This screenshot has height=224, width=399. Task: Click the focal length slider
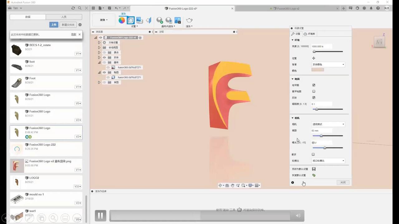(x=328, y=136)
